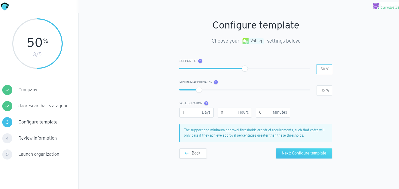399x189 pixels.
Task: Focus the Days duration field
Action: 196,113
